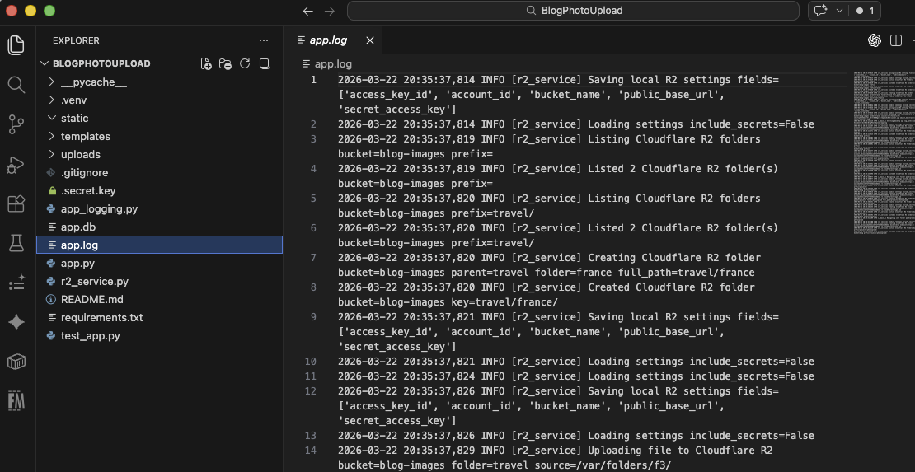
Task: Open r2_service.py file
Action: point(94,282)
